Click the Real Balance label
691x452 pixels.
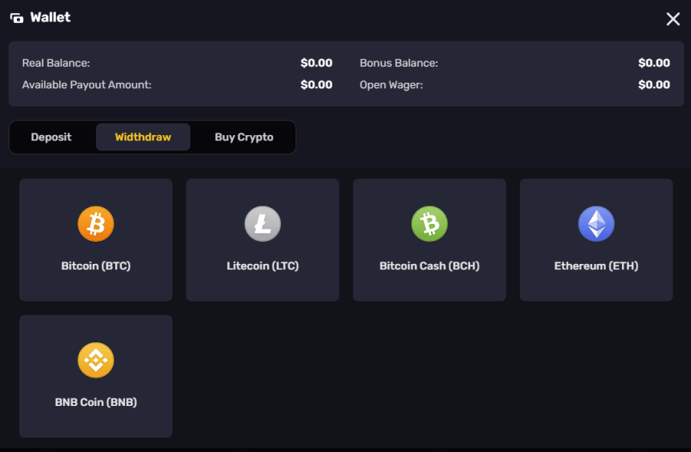pyautogui.click(x=56, y=63)
